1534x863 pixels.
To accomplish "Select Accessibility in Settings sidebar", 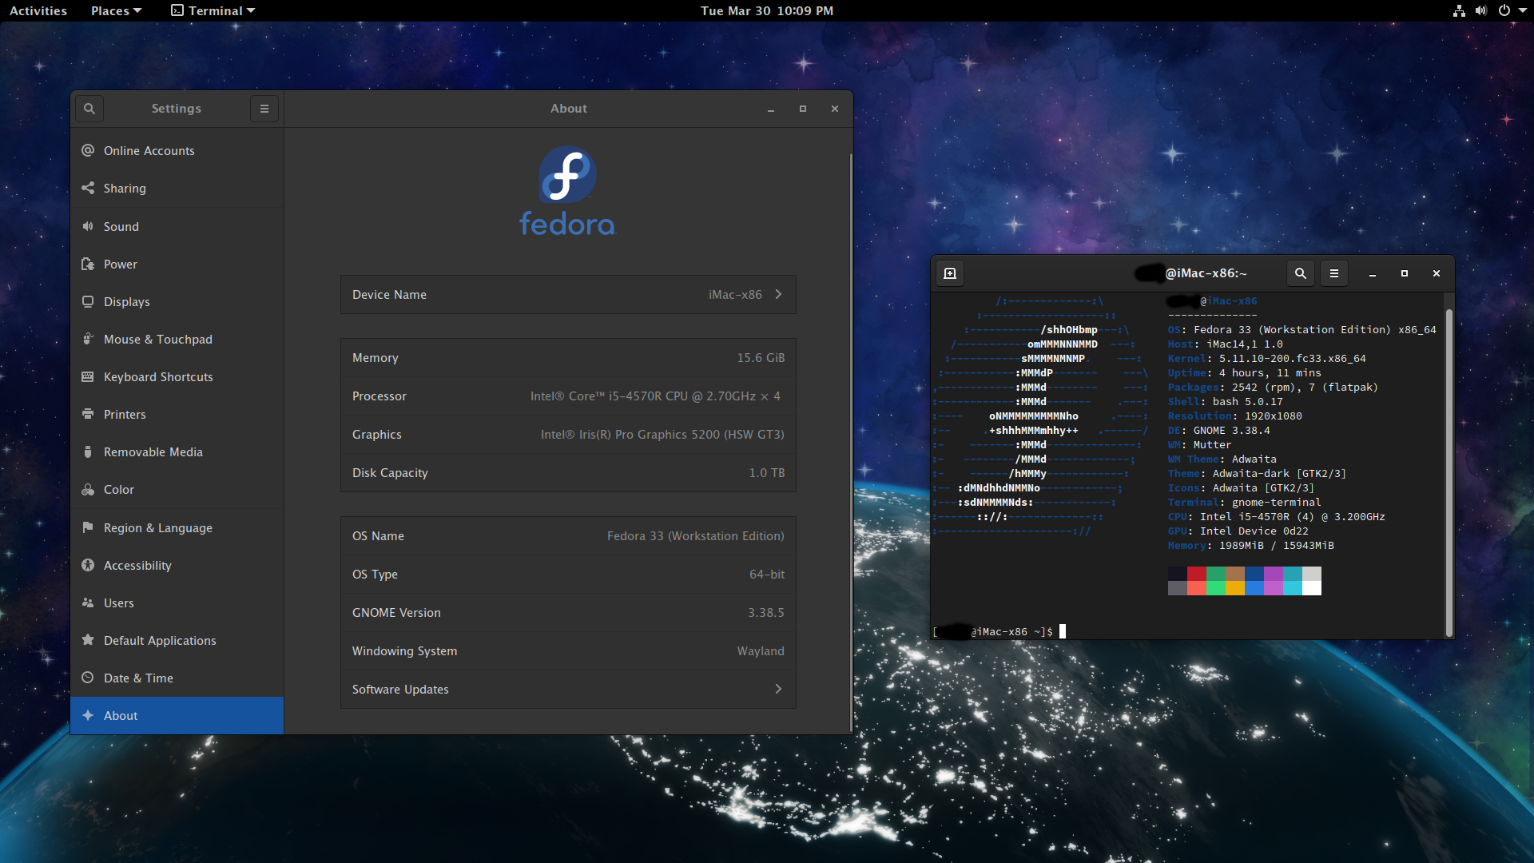I will 177,565.
